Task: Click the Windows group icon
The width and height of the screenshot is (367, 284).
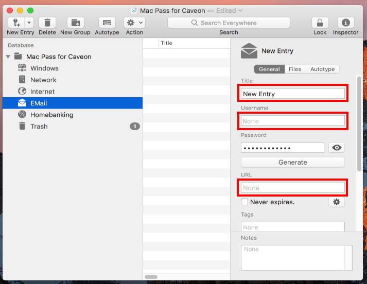Action: (22, 68)
